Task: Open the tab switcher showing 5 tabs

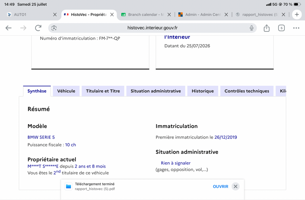Action: 281,28
